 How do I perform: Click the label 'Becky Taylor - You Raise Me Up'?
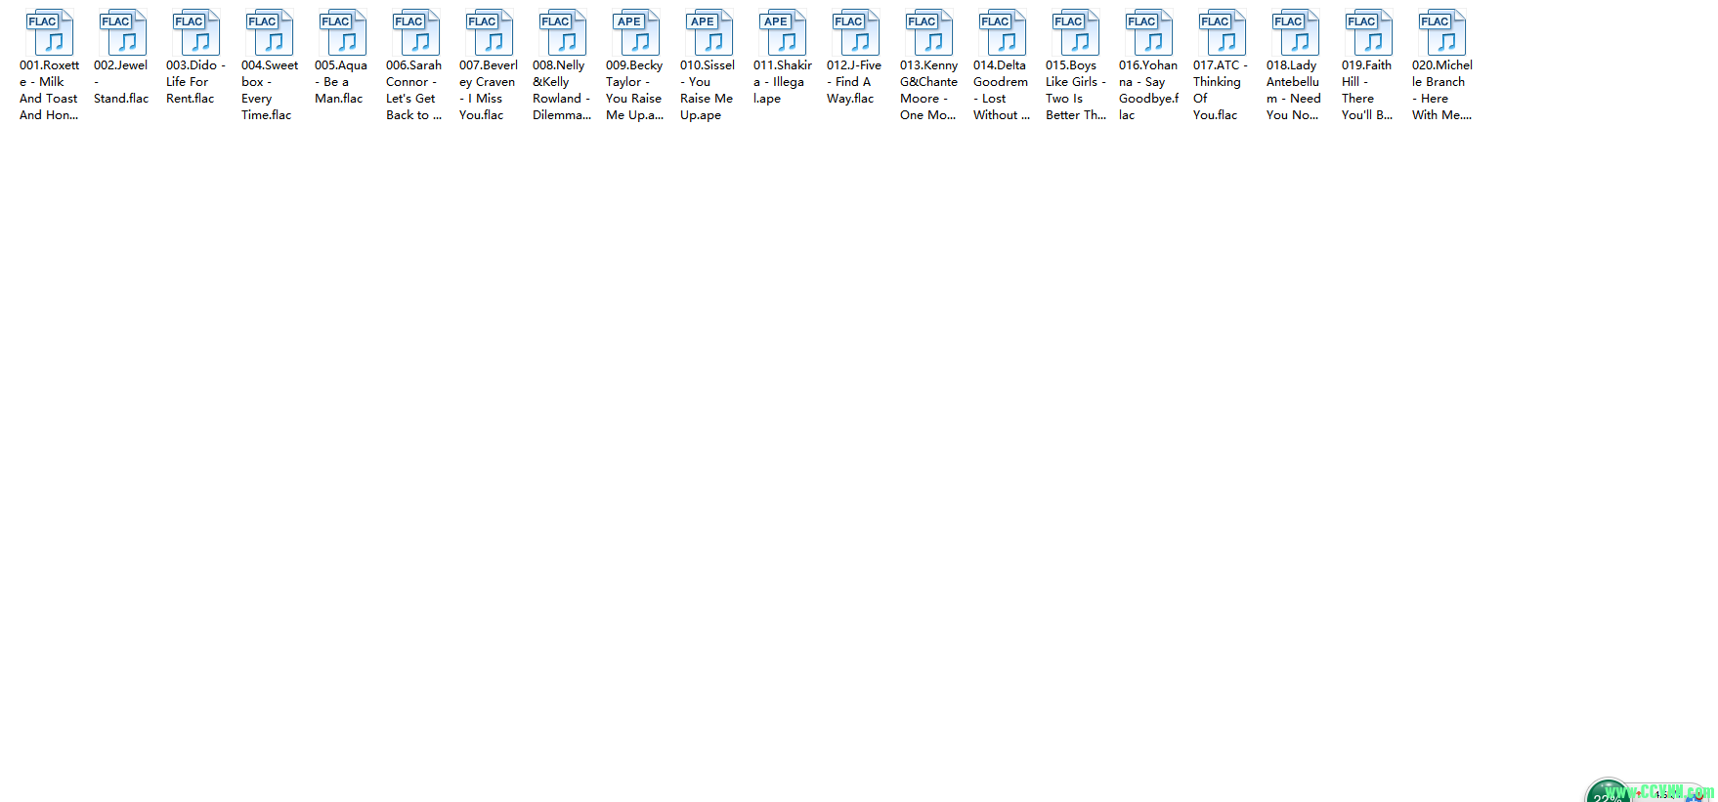635,90
